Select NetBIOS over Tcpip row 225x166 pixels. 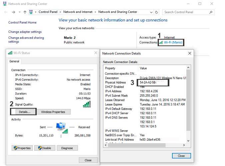[145, 135]
